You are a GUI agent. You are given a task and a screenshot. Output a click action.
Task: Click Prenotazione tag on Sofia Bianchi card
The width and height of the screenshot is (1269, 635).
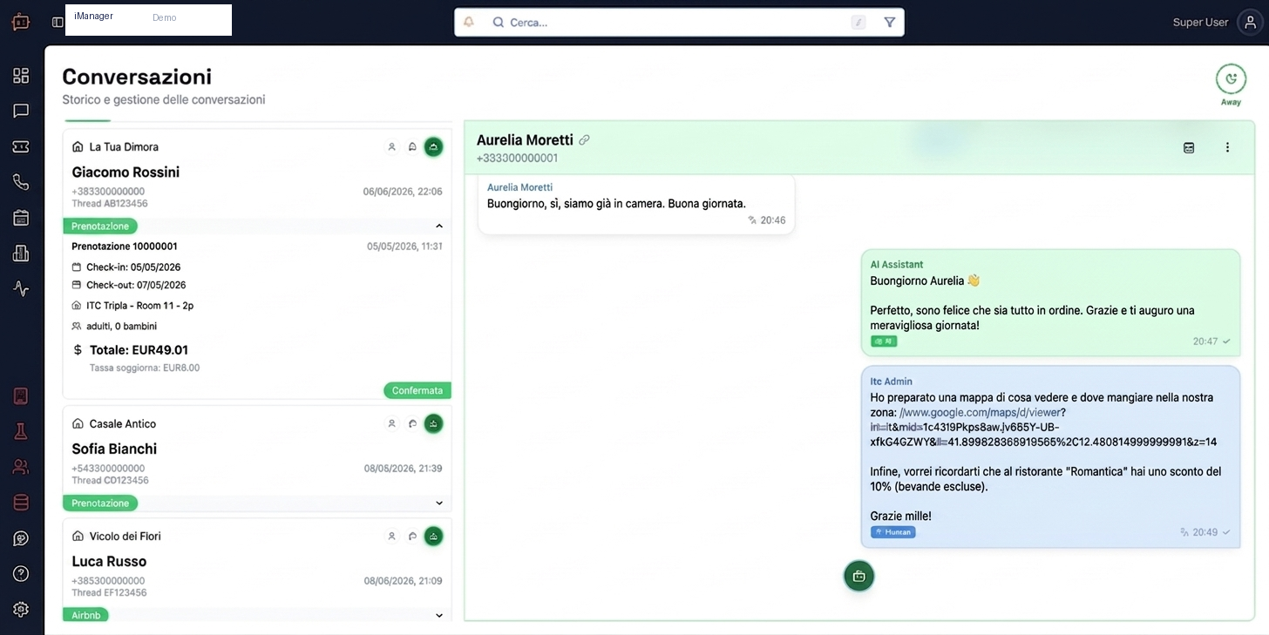pos(100,503)
